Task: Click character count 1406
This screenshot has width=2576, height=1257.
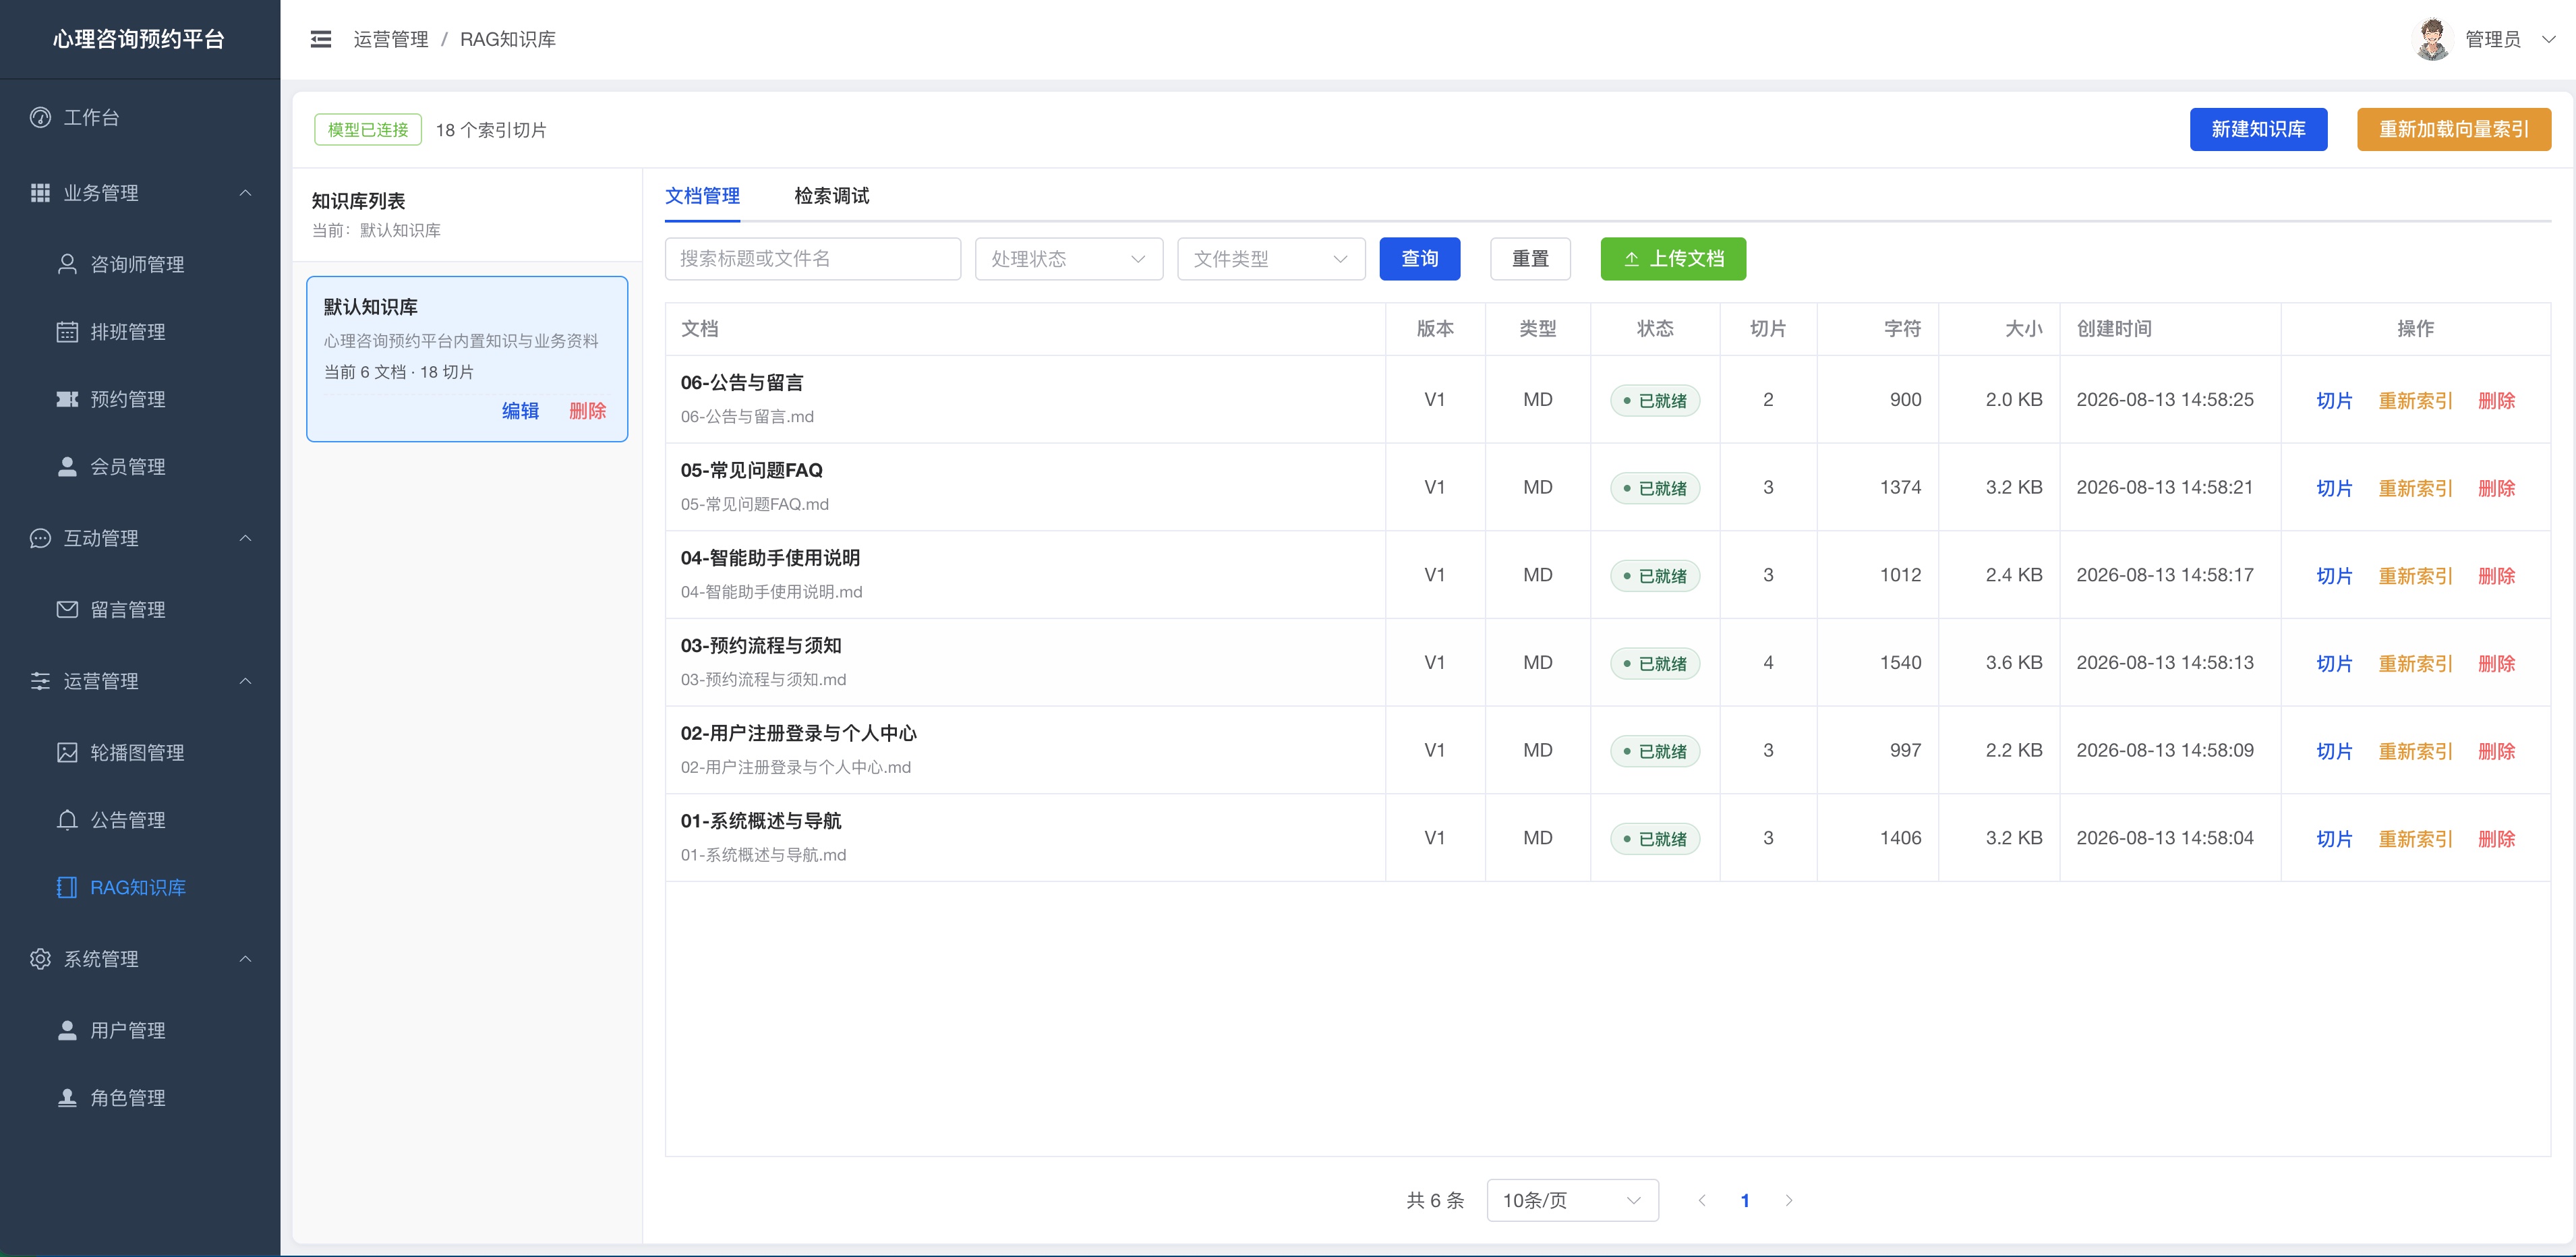Action: click(x=1900, y=838)
